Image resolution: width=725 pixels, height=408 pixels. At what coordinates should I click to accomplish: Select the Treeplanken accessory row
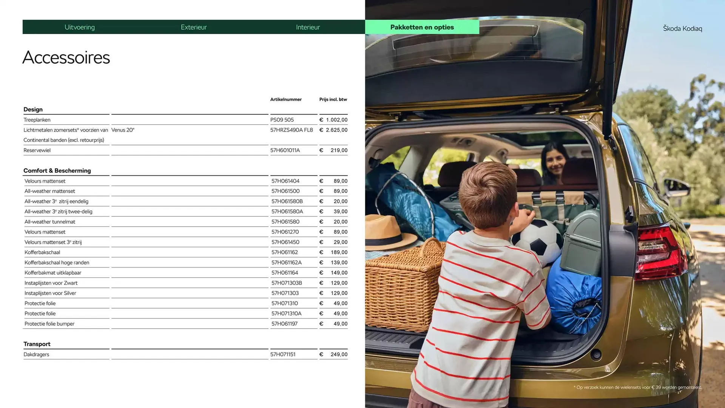37,120
